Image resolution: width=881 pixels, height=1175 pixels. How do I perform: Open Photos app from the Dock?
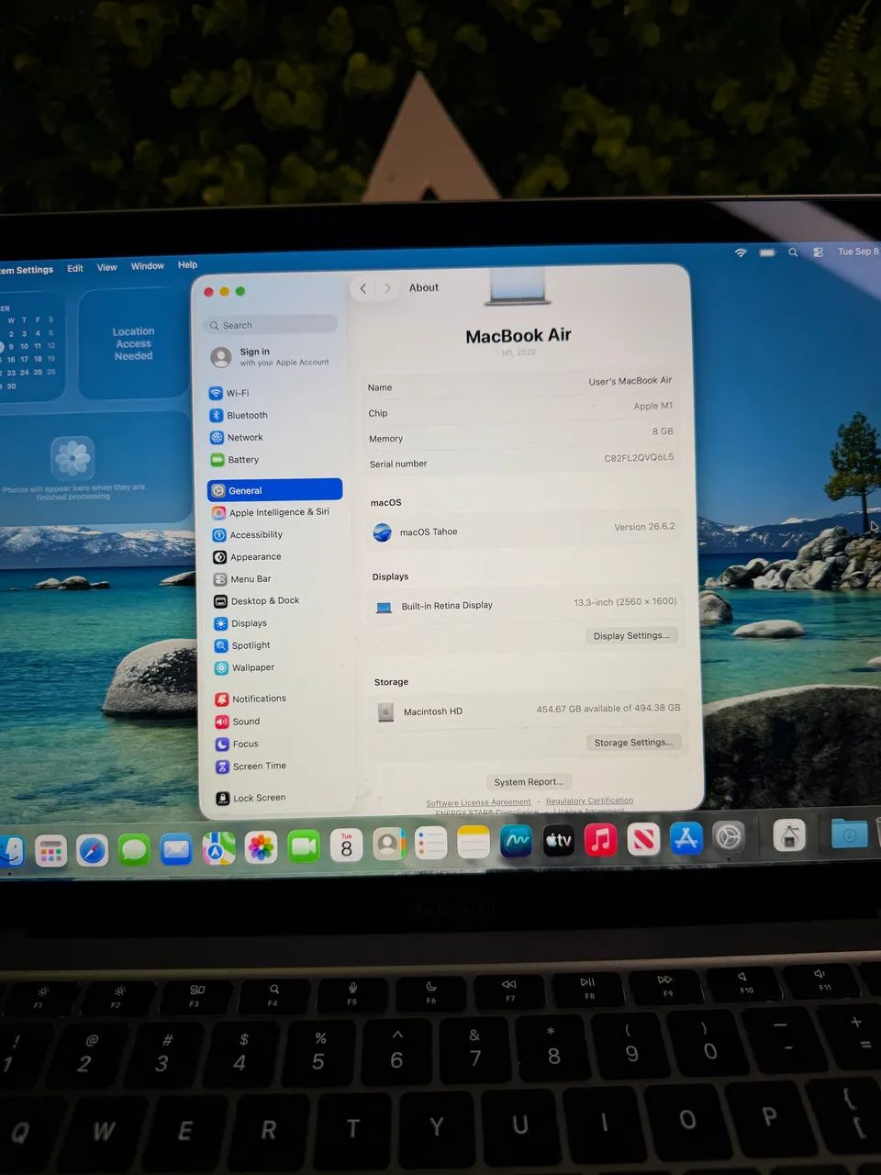pos(262,847)
